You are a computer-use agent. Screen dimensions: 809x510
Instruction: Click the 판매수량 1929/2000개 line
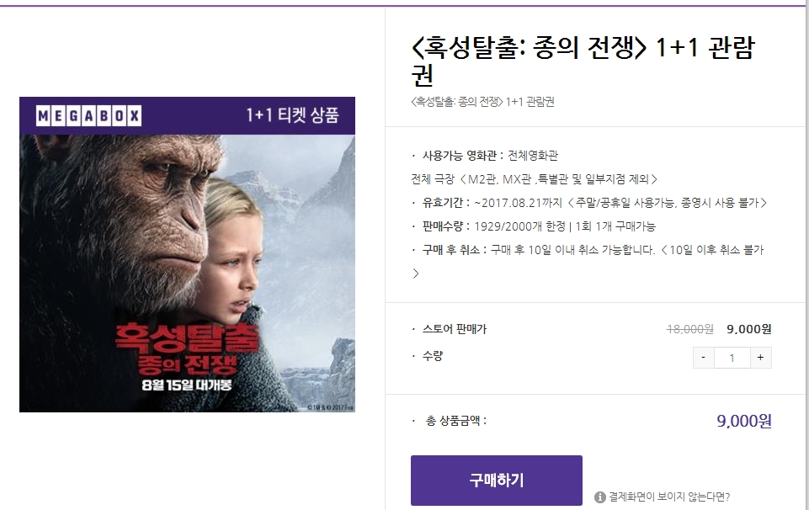point(534,226)
